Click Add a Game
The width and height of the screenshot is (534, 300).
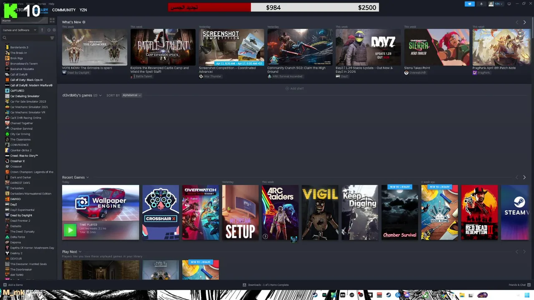(x=13, y=285)
